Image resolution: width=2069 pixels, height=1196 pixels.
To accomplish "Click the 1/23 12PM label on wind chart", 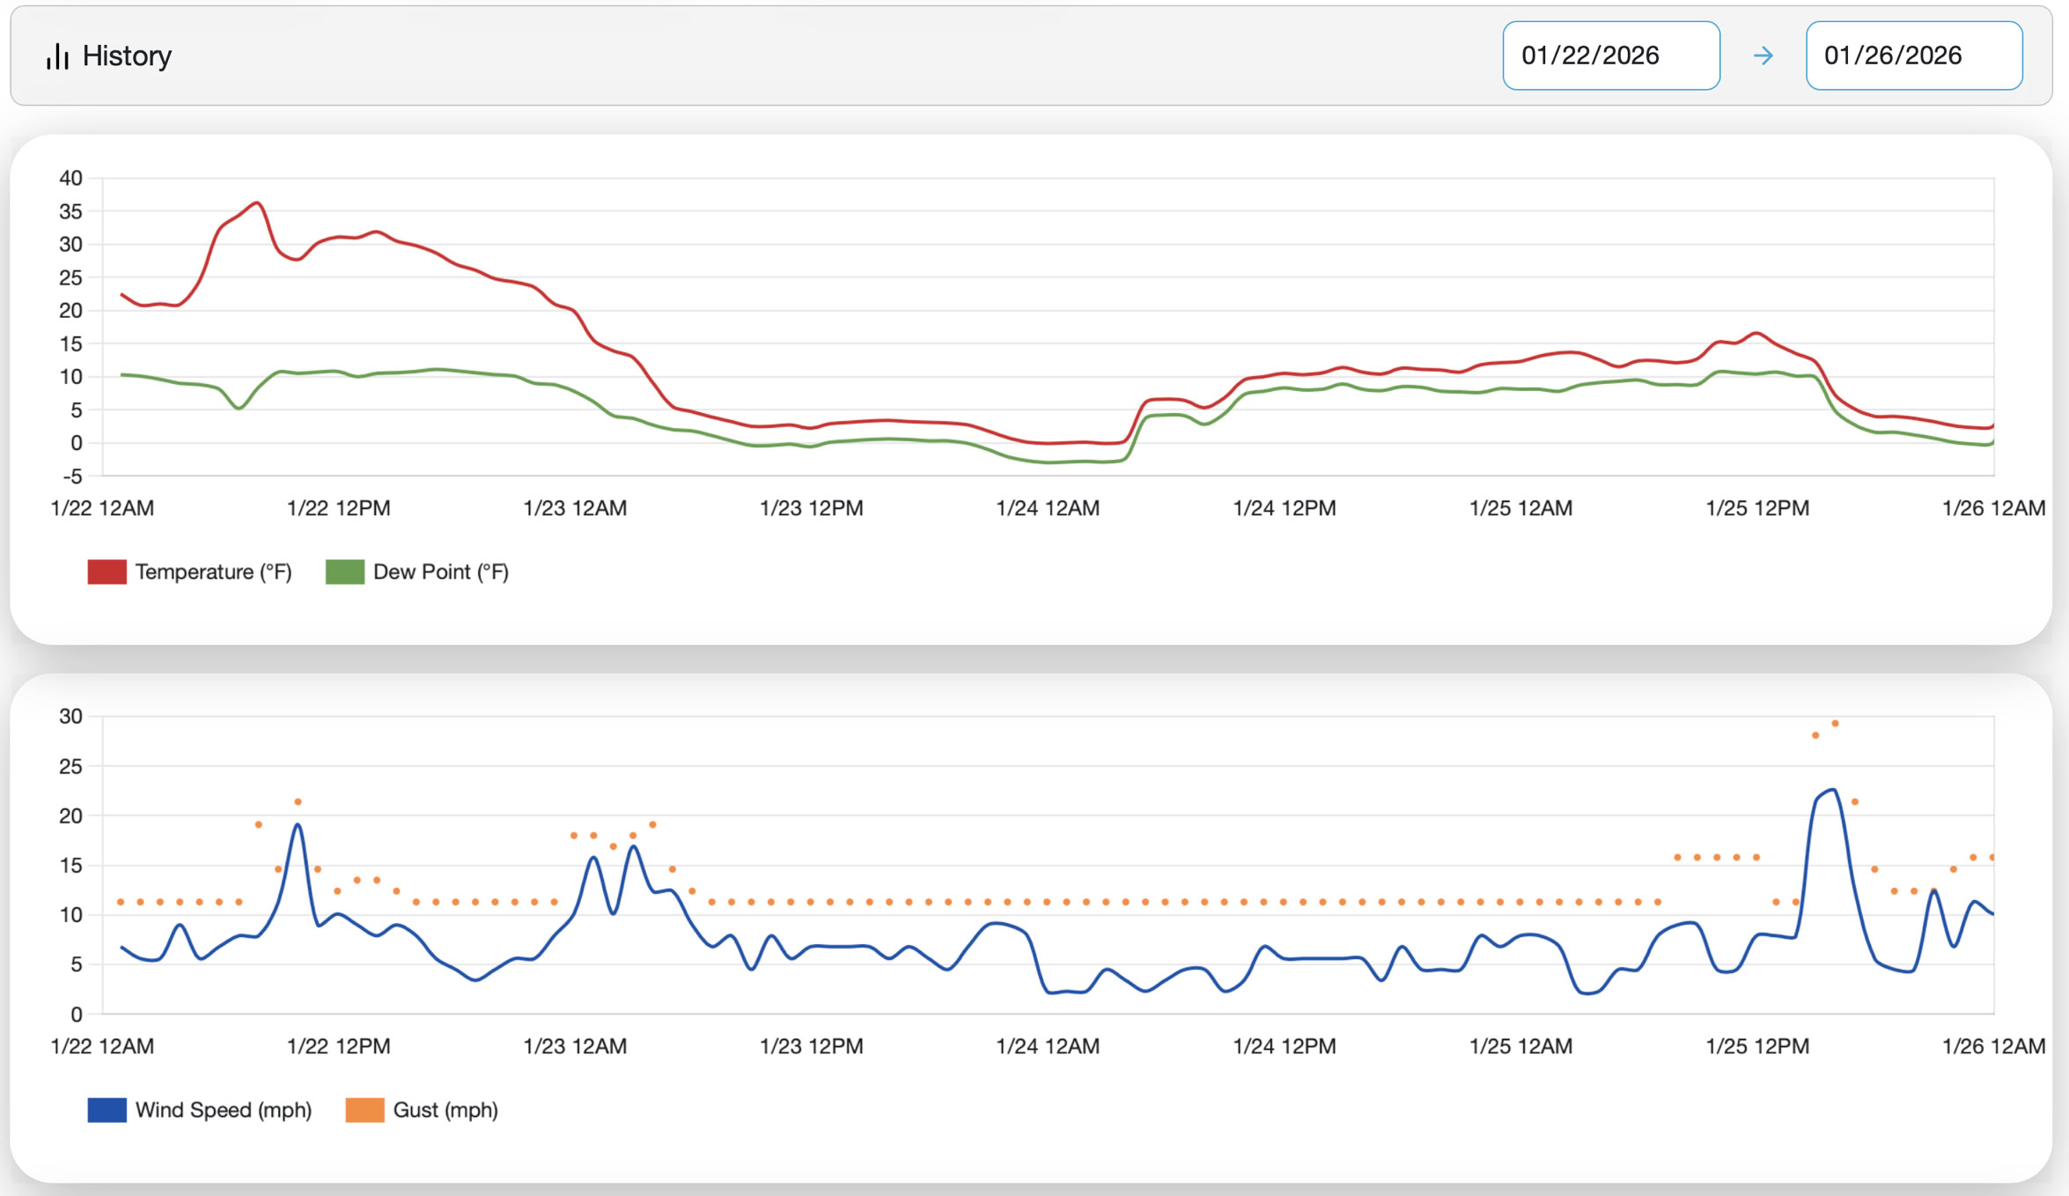I will (811, 1046).
